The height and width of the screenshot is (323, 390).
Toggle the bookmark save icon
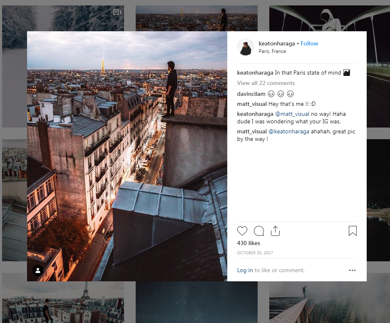click(353, 231)
